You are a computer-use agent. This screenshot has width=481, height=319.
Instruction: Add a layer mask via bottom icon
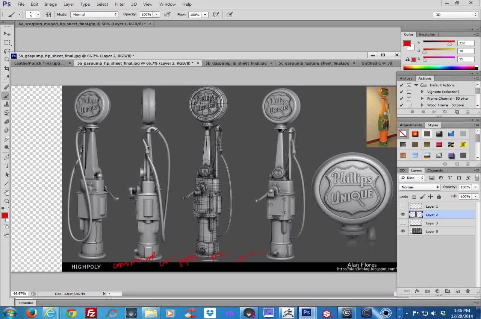coord(427,291)
